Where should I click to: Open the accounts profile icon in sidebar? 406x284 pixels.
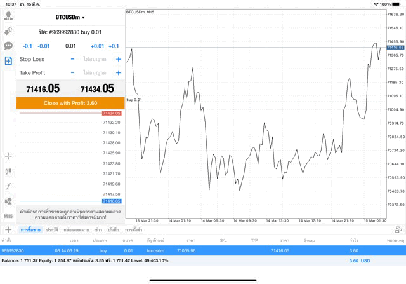pyautogui.click(x=8, y=17)
